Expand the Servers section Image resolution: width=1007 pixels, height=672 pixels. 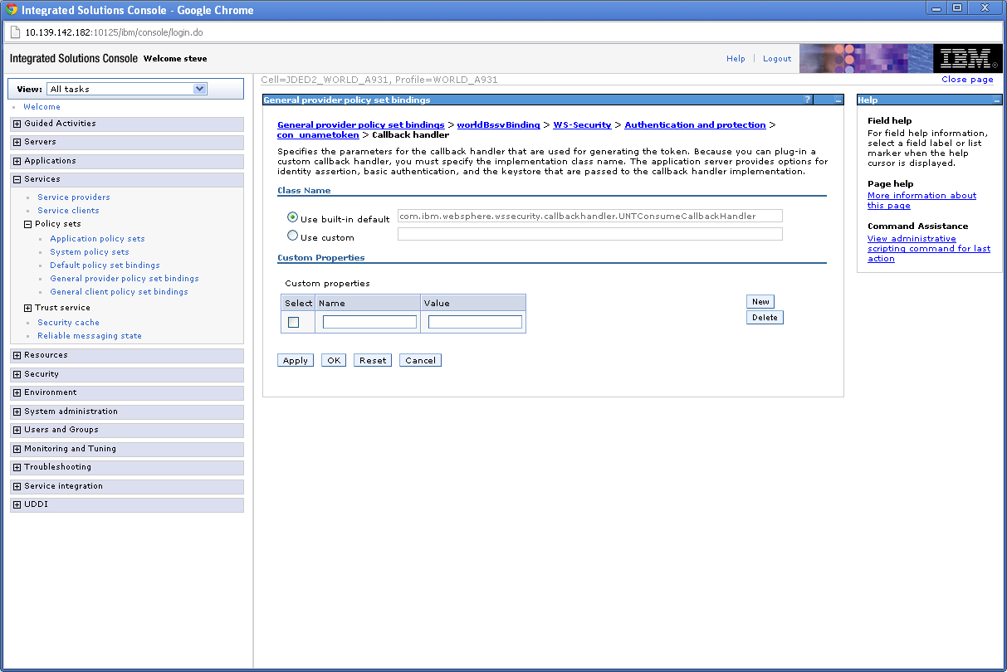pyautogui.click(x=17, y=142)
